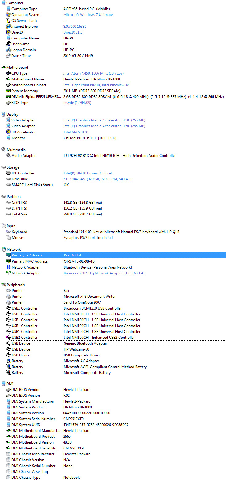Select the DMI System UUID row

[x=113, y=425]
